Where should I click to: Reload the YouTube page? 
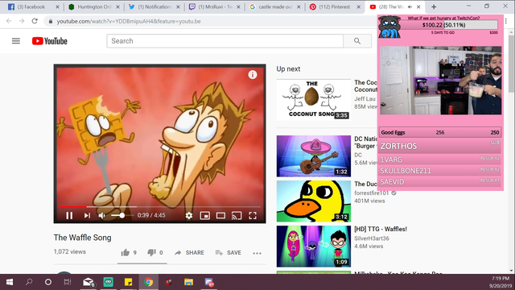(35, 21)
